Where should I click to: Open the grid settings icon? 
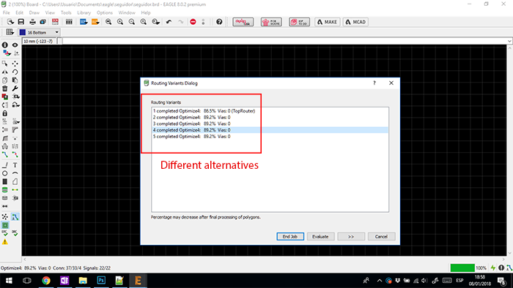click(10, 32)
